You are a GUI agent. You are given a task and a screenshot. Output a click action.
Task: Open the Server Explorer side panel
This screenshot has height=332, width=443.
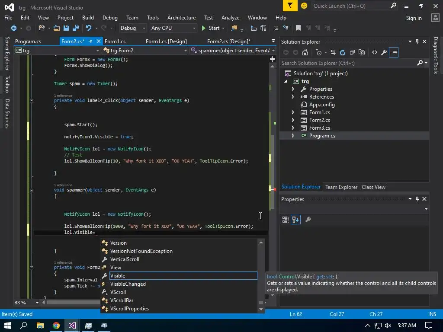(7, 53)
